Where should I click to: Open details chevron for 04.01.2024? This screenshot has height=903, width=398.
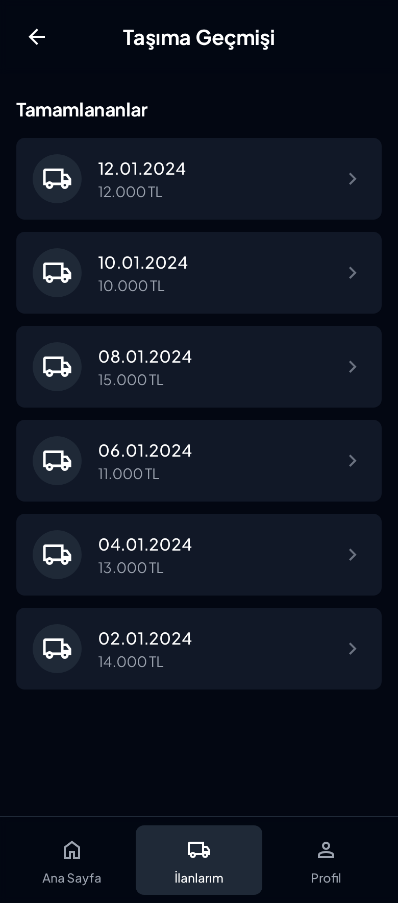(x=352, y=555)
